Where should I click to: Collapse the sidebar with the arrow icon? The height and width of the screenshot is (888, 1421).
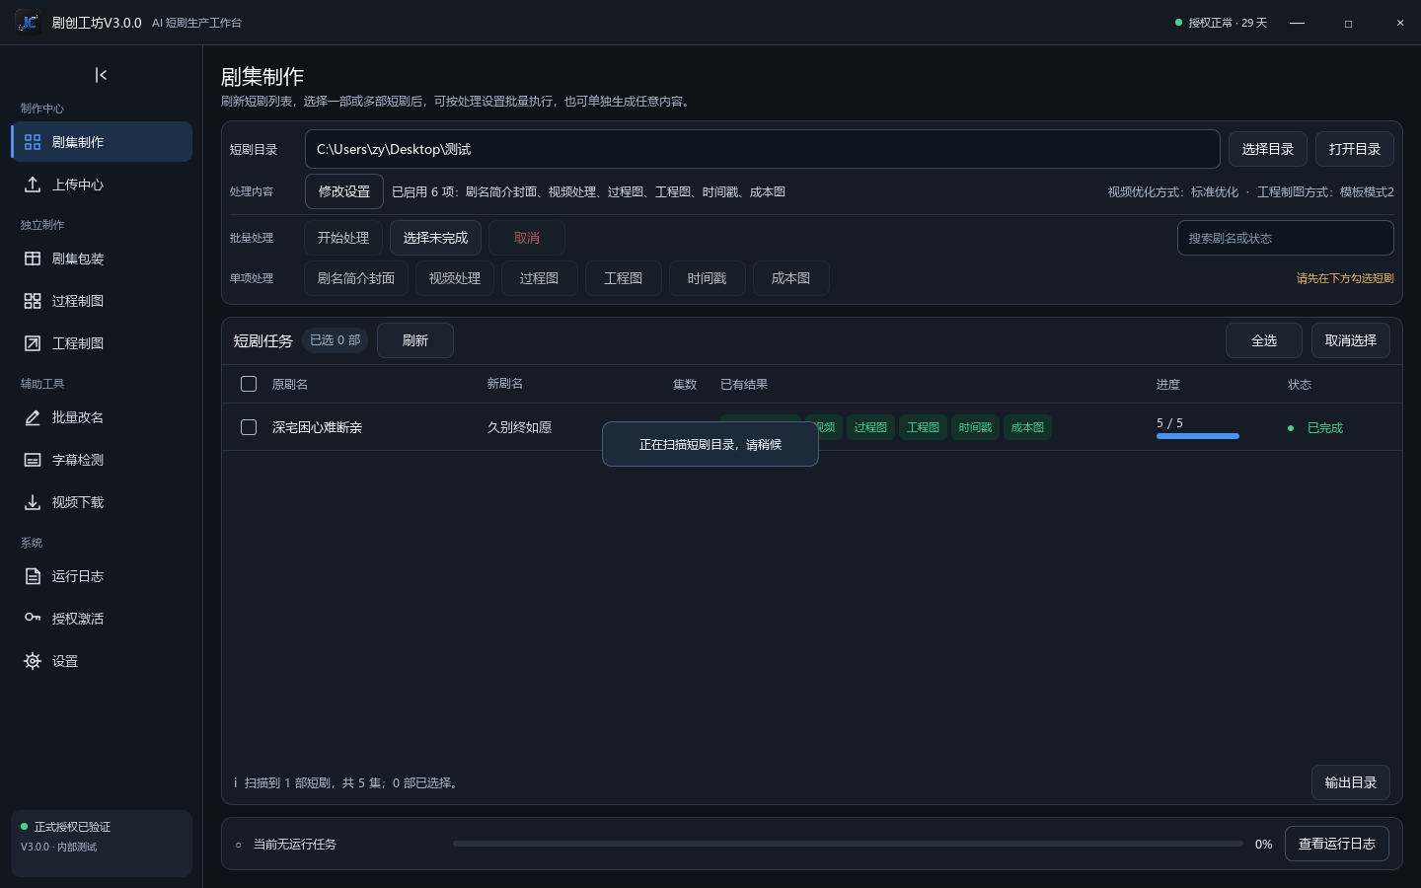101,75
